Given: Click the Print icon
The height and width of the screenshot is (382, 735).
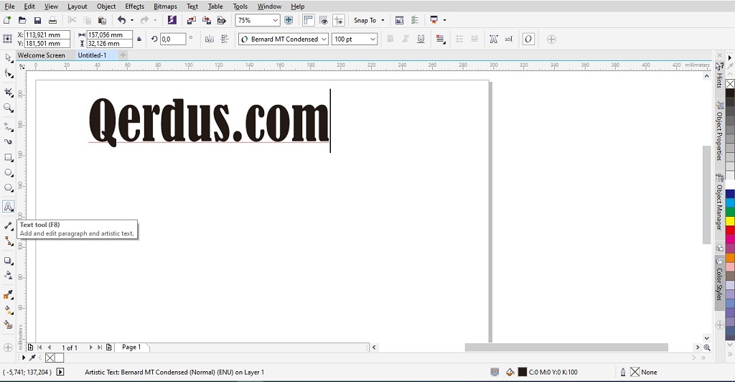Looking at the screenshot, I should (x=52, y=20).
